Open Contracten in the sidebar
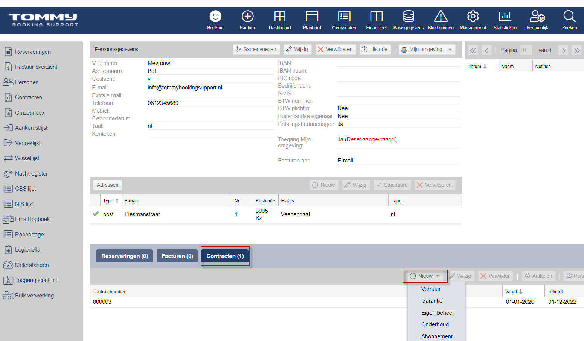 [x=28, y=97]
